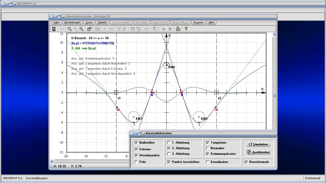This screenshot has height=183, width=326.
Task: Click the zoom in magnifier icon
Action: [x=81, y=29]
